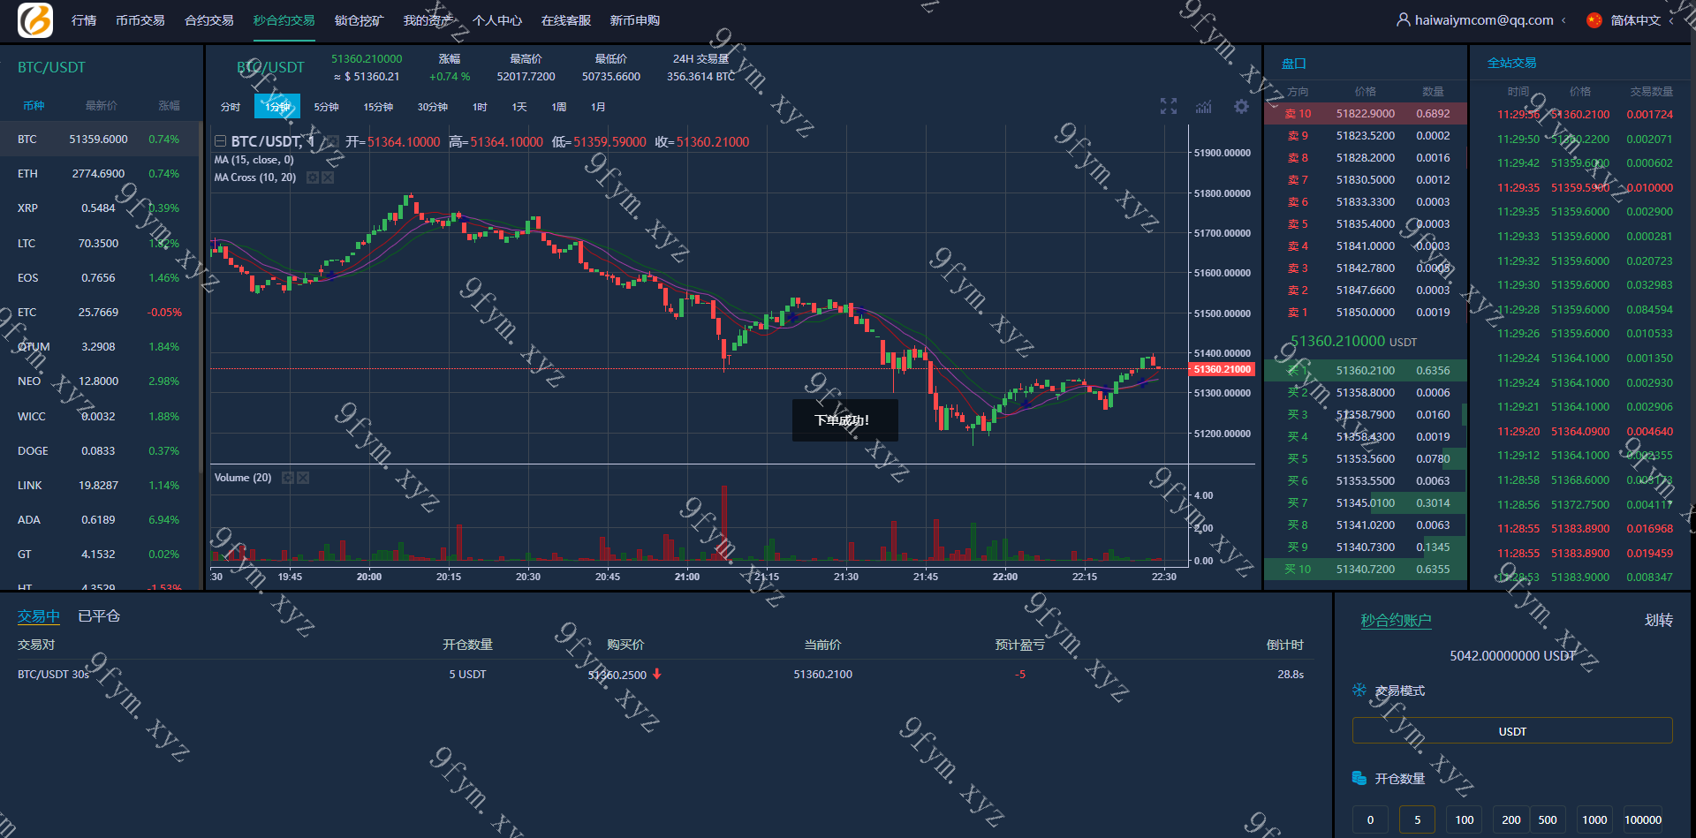The width and height of the screenshot is (1696, 838).
Task: Click the snowflake icon beside 交易模式
Action: 1359,690
